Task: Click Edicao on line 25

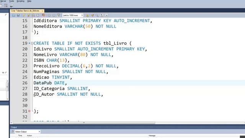Action: (x=41, y=77)
